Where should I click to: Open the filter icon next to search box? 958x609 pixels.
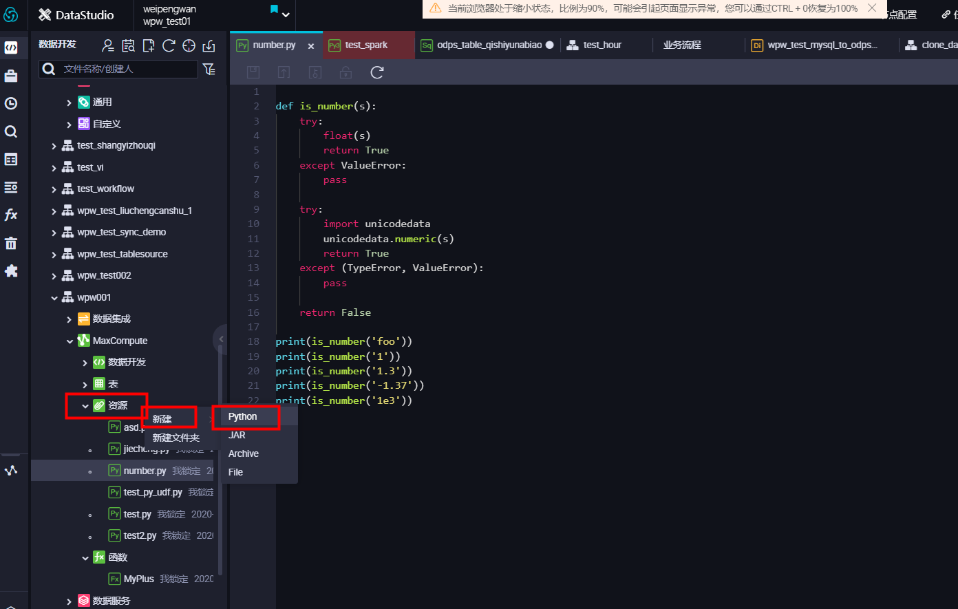(x=209, y=69)
